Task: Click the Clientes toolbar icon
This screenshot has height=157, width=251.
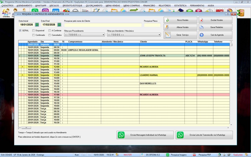Action: 6,13
